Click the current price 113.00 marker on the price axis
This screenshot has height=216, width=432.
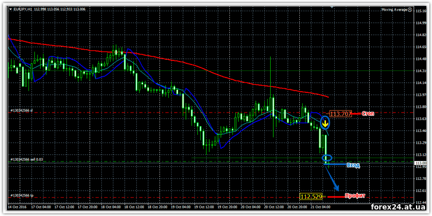click(x=420, y=163)
